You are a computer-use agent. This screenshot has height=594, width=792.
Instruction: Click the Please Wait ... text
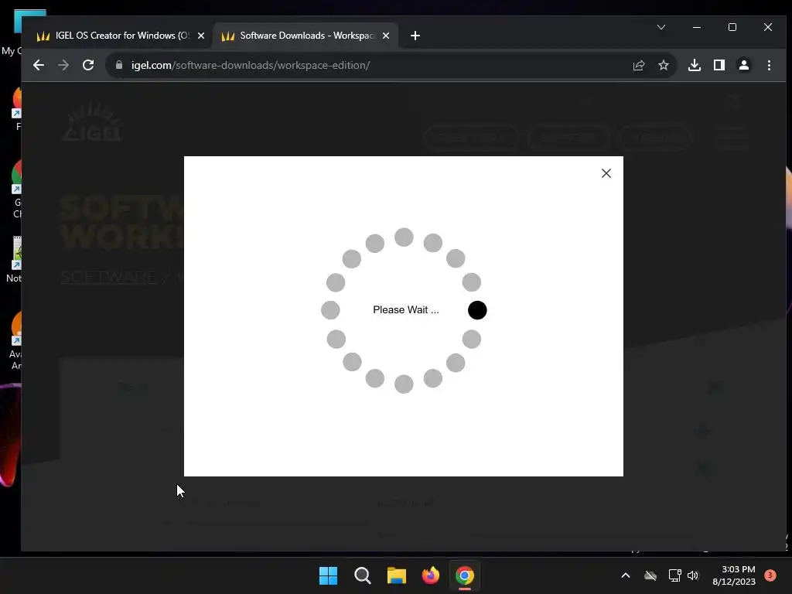tap(405, 309)
